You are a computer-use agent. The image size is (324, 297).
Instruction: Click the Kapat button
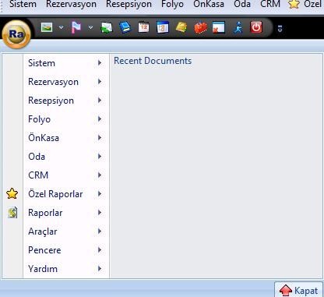(x=298, y=289)
